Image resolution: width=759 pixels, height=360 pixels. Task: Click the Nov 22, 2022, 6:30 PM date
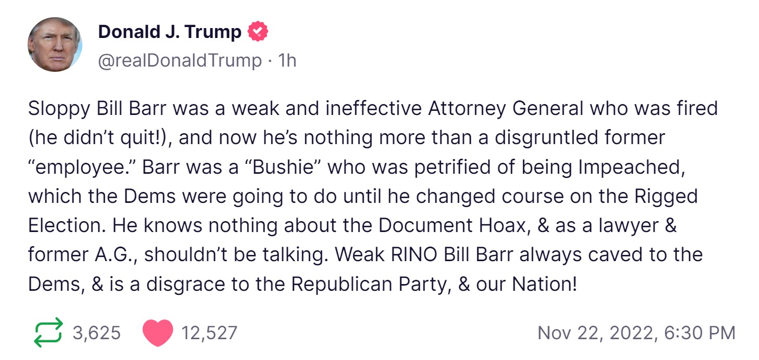(636, 332)
